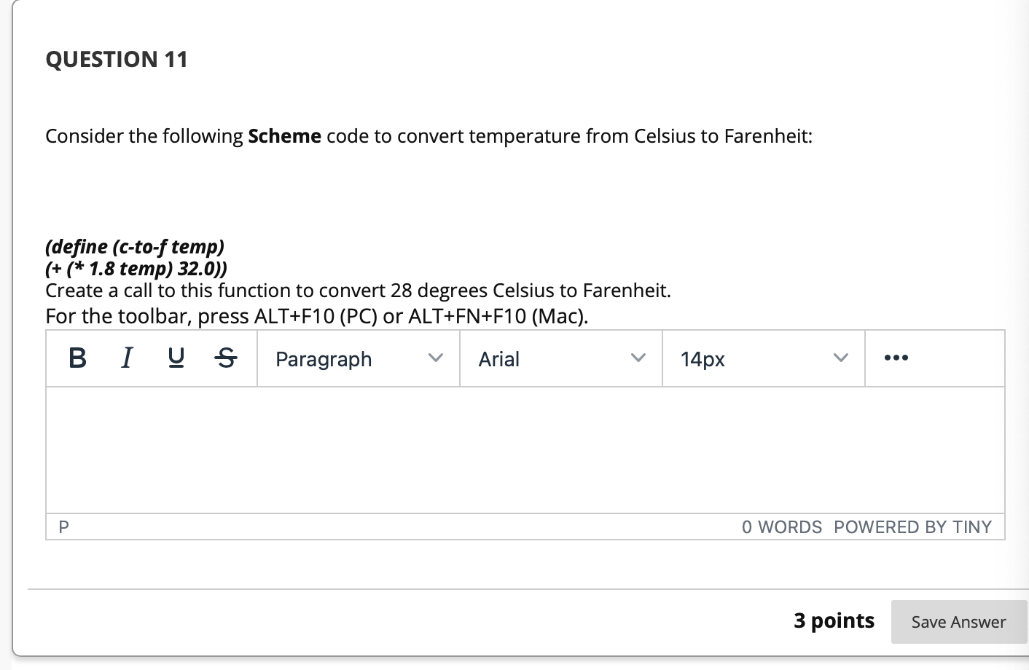Click the 0 WORDS counter

pos(782,527)
